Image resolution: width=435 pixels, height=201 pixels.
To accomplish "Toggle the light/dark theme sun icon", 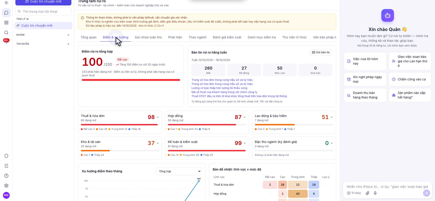I will pos(6,3).
